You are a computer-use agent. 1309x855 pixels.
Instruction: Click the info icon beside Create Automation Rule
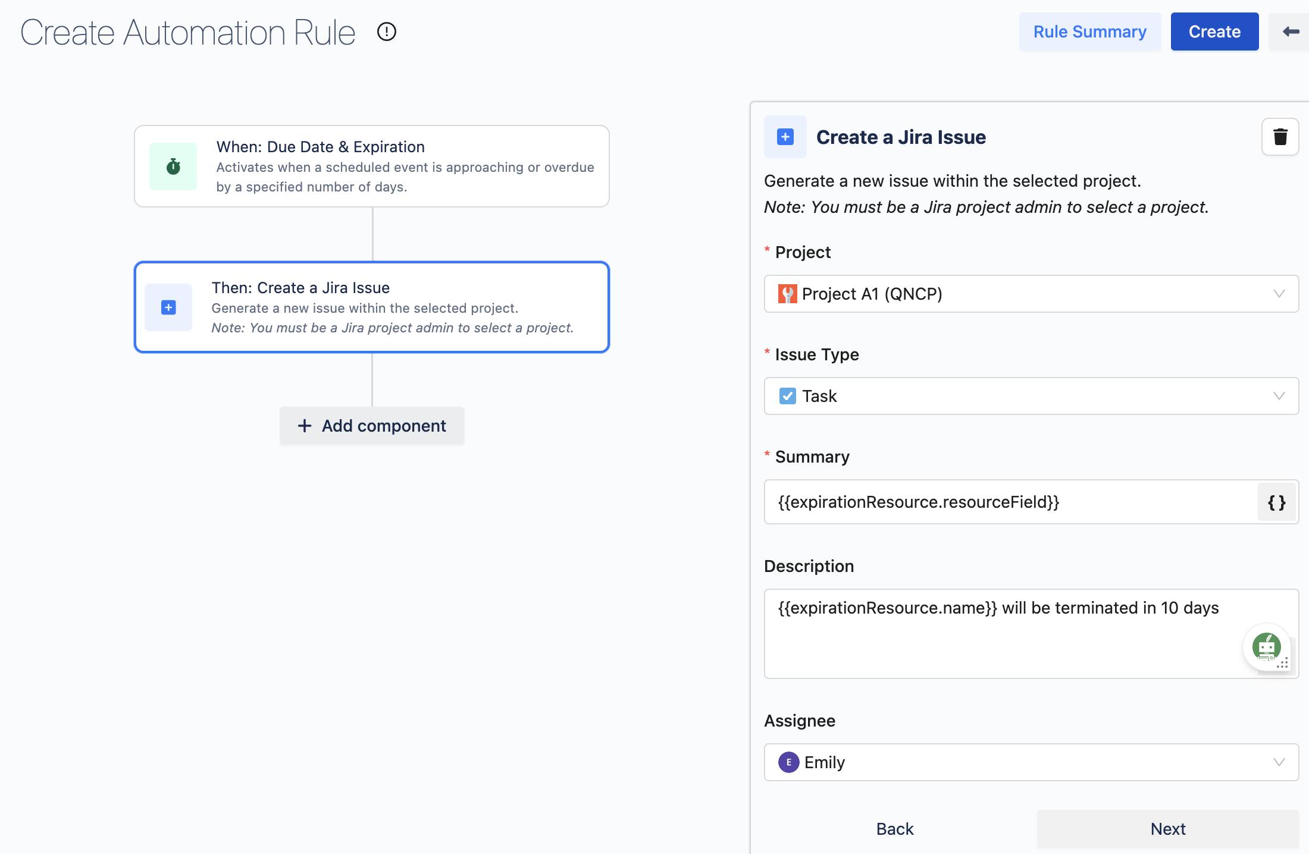(387, 32)
